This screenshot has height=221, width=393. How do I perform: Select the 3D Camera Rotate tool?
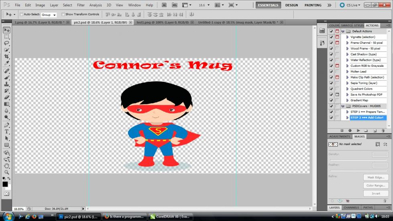pos(6,159)
